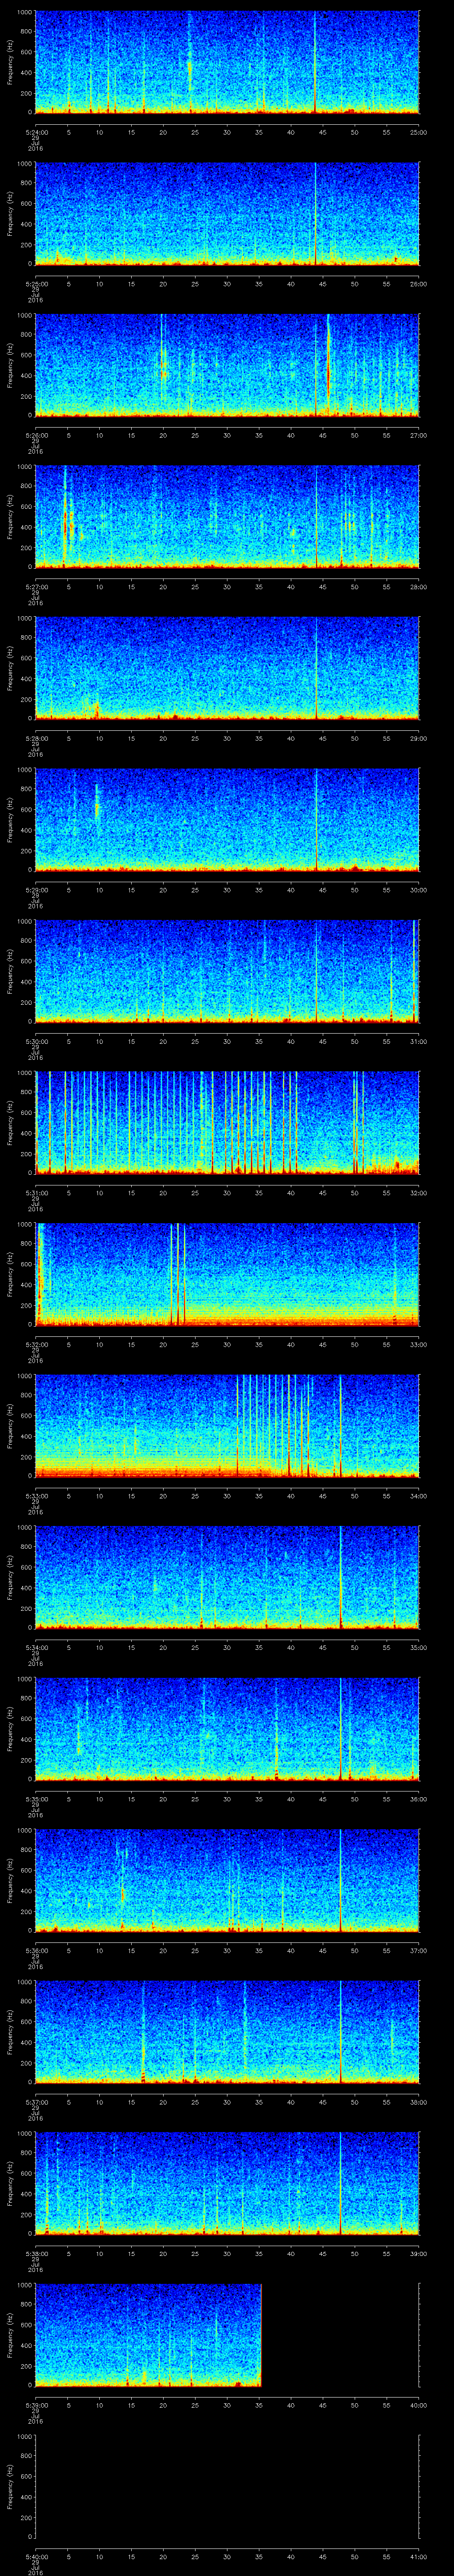The image size is (454, 2576).
Task: Click the 27:00 end time label
Action: coord(418,435)
